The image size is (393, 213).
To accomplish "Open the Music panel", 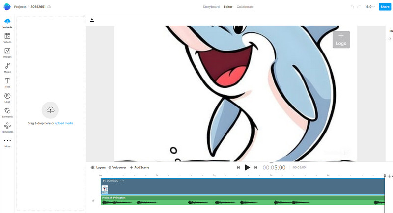I will 7,68.
